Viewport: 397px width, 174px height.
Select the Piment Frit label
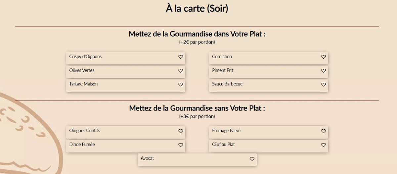click(223, 70)
